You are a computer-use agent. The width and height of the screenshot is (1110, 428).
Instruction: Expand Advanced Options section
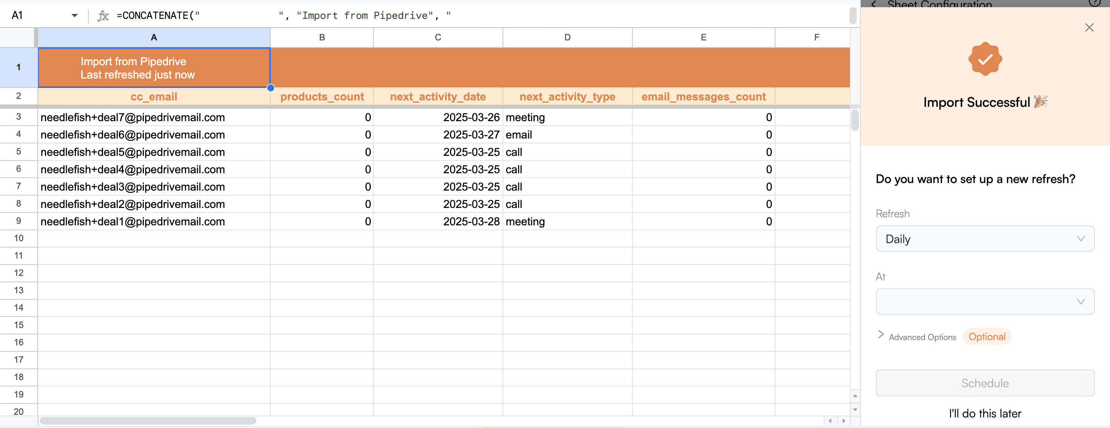click(917, 336)
